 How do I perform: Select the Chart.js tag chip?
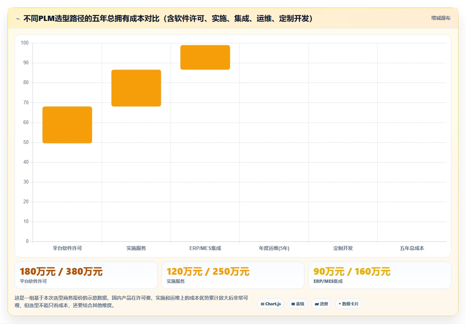point(271,304)
